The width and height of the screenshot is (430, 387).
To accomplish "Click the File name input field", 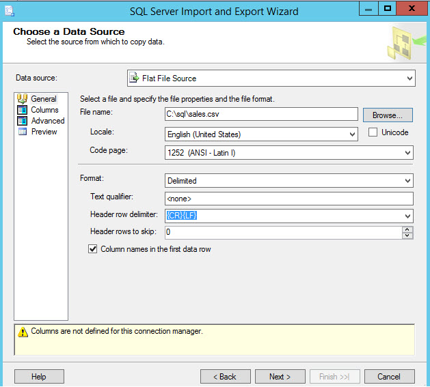I will click(x=261, y=114).
